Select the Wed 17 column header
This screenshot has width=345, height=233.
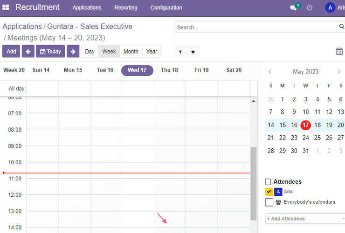coord(137,70)
